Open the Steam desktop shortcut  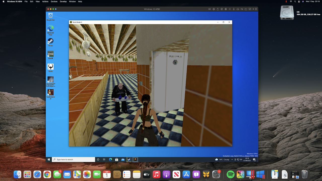(51, 42)
